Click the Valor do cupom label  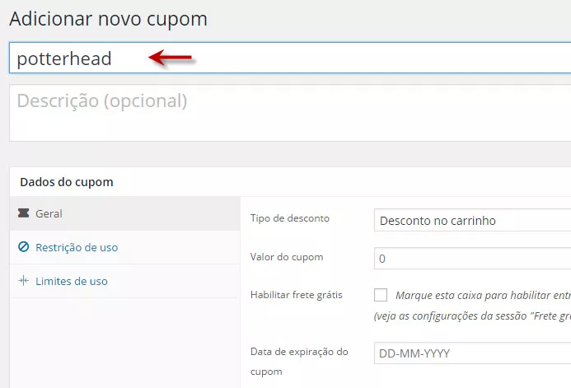287,257
